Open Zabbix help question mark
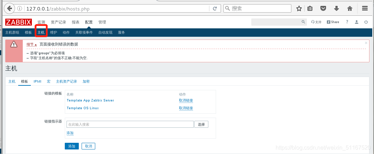Screen dimensions: 374x154 [347, 22]
